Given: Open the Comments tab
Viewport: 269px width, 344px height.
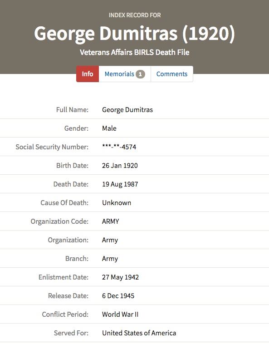Looking at the screenshot, I should pos(172,74).
